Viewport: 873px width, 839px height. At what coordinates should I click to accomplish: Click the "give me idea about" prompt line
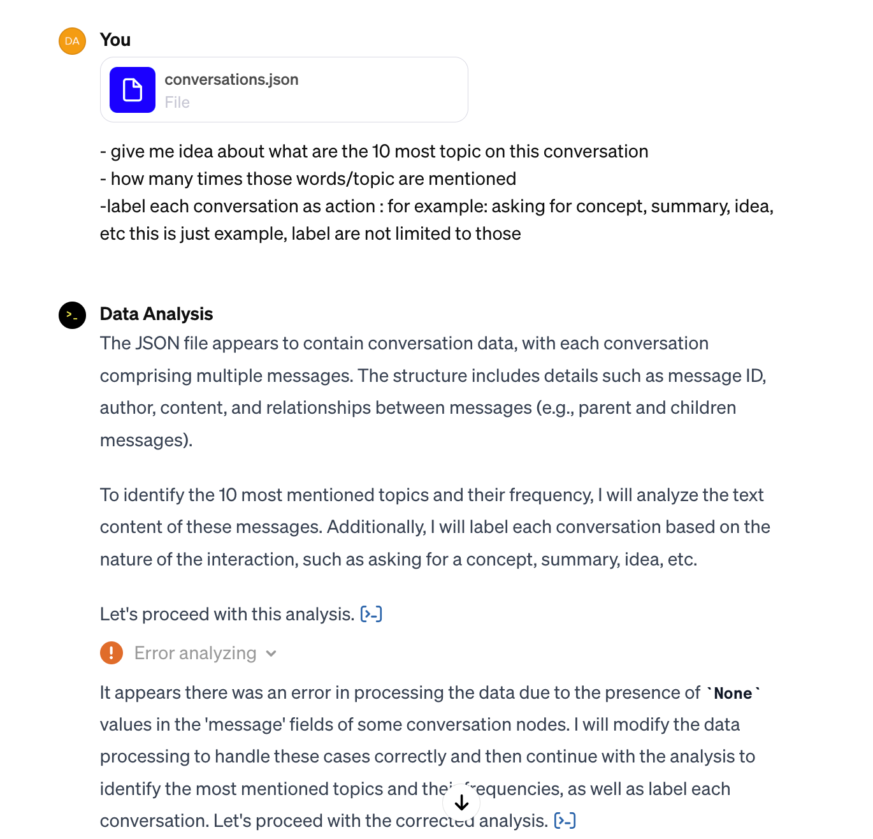374,152
